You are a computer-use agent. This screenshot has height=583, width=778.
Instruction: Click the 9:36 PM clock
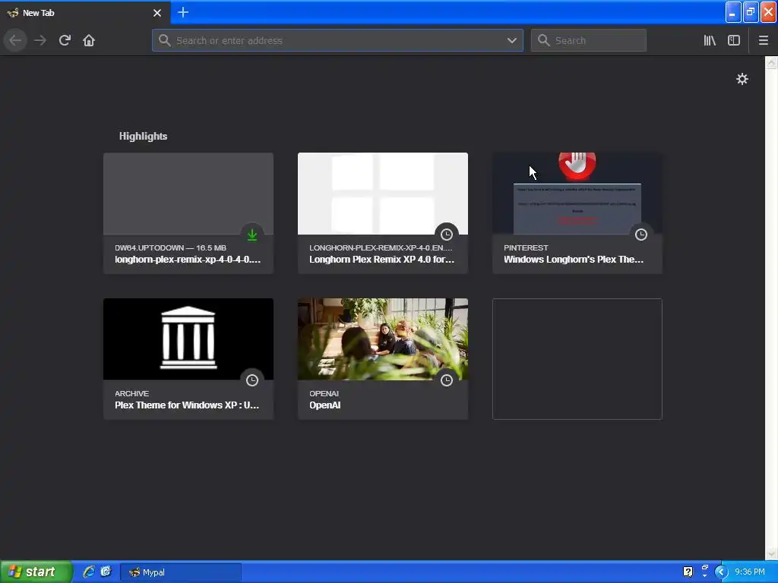749,572
